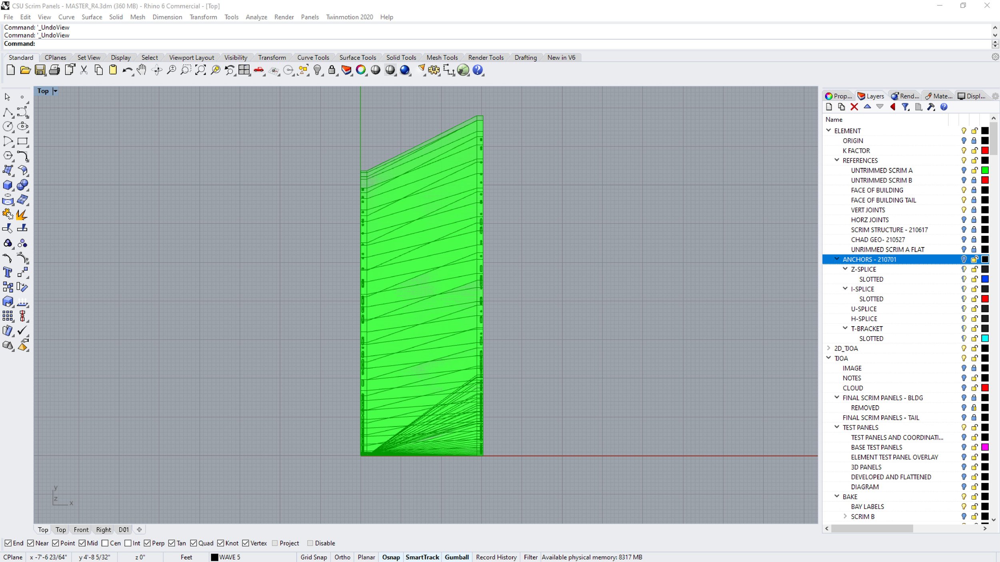Click New layer icon in Layers panel

(829, 107)
